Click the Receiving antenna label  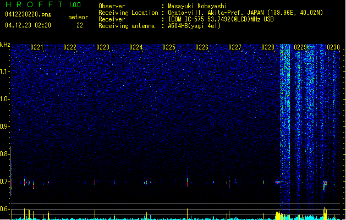(127, 26)
